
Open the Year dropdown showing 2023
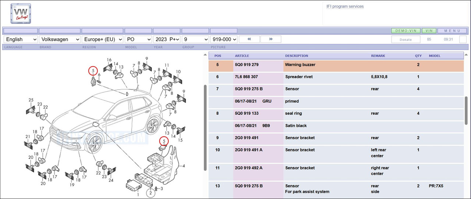pos(167,39)
